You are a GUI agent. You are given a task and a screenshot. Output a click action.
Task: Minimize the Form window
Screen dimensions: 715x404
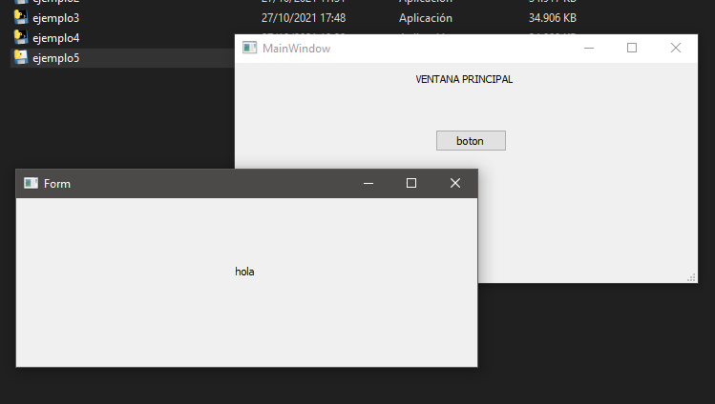tap(368, 183)
